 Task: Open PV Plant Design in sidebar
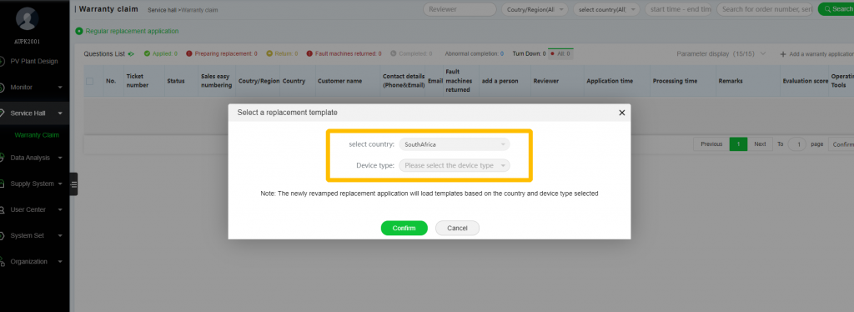(33, 61)
